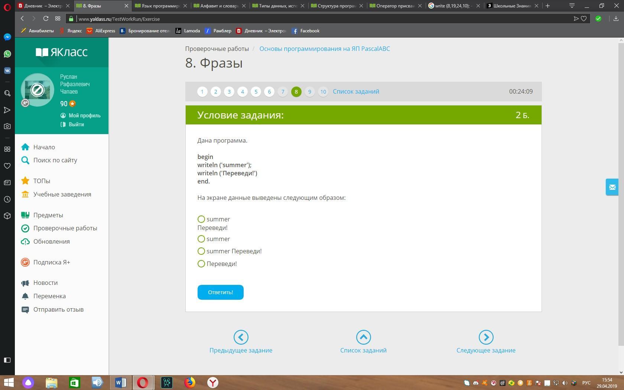Submit the answer with Ответить! button
Image resolution: width=624 pixels, height=390 pixels.
(x=220, y=292)
